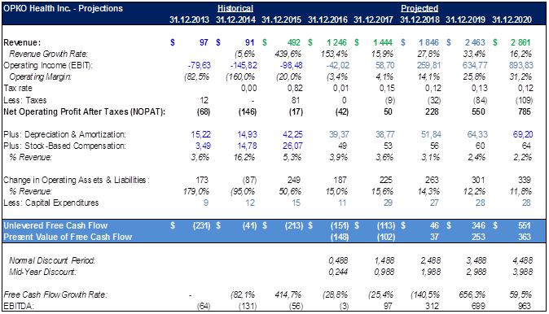Click 'Plus: Depreciation & Amortization:' label
Image resolution: width=549 pixels, height=314 pixels.
click(x=65, y=134)
